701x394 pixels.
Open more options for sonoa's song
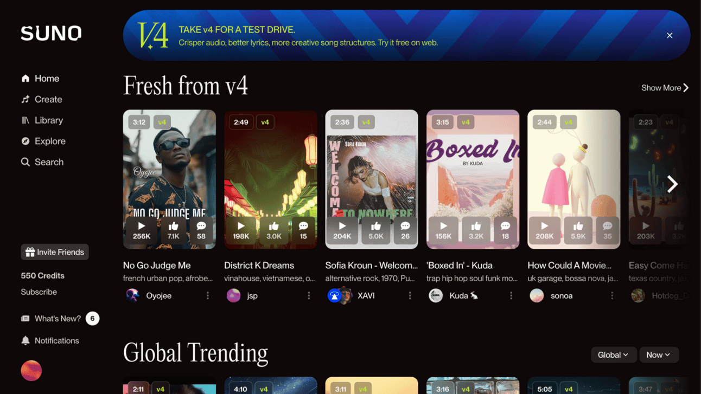(x=613, y=295)
